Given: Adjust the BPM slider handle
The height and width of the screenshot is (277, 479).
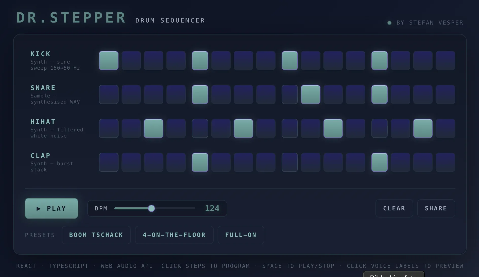Looking at the screenshot, I should pos(151,208).
